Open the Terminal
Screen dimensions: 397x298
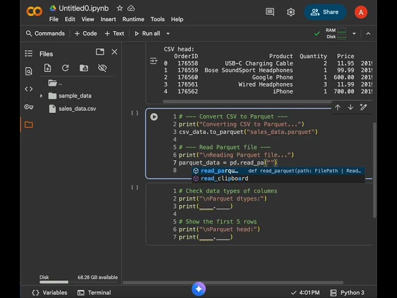click(94, 292)
